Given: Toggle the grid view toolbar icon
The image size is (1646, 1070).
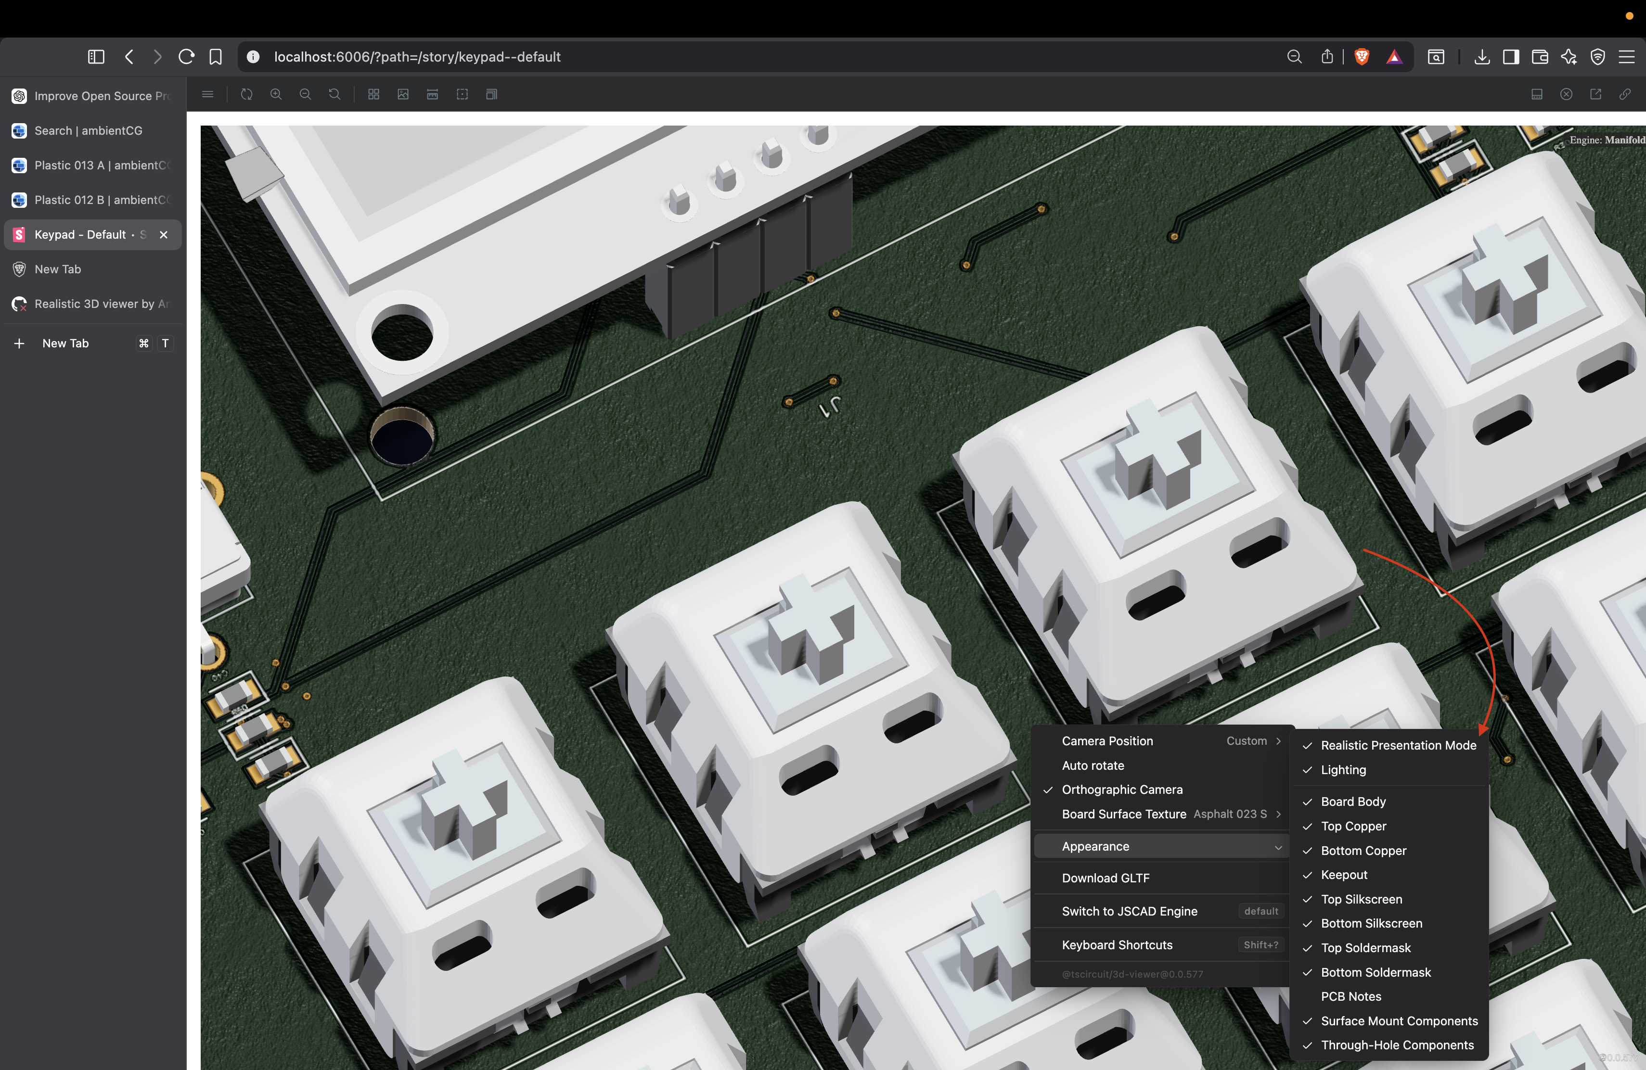Looking at the screenshot, I should click(x=373, y=94).
